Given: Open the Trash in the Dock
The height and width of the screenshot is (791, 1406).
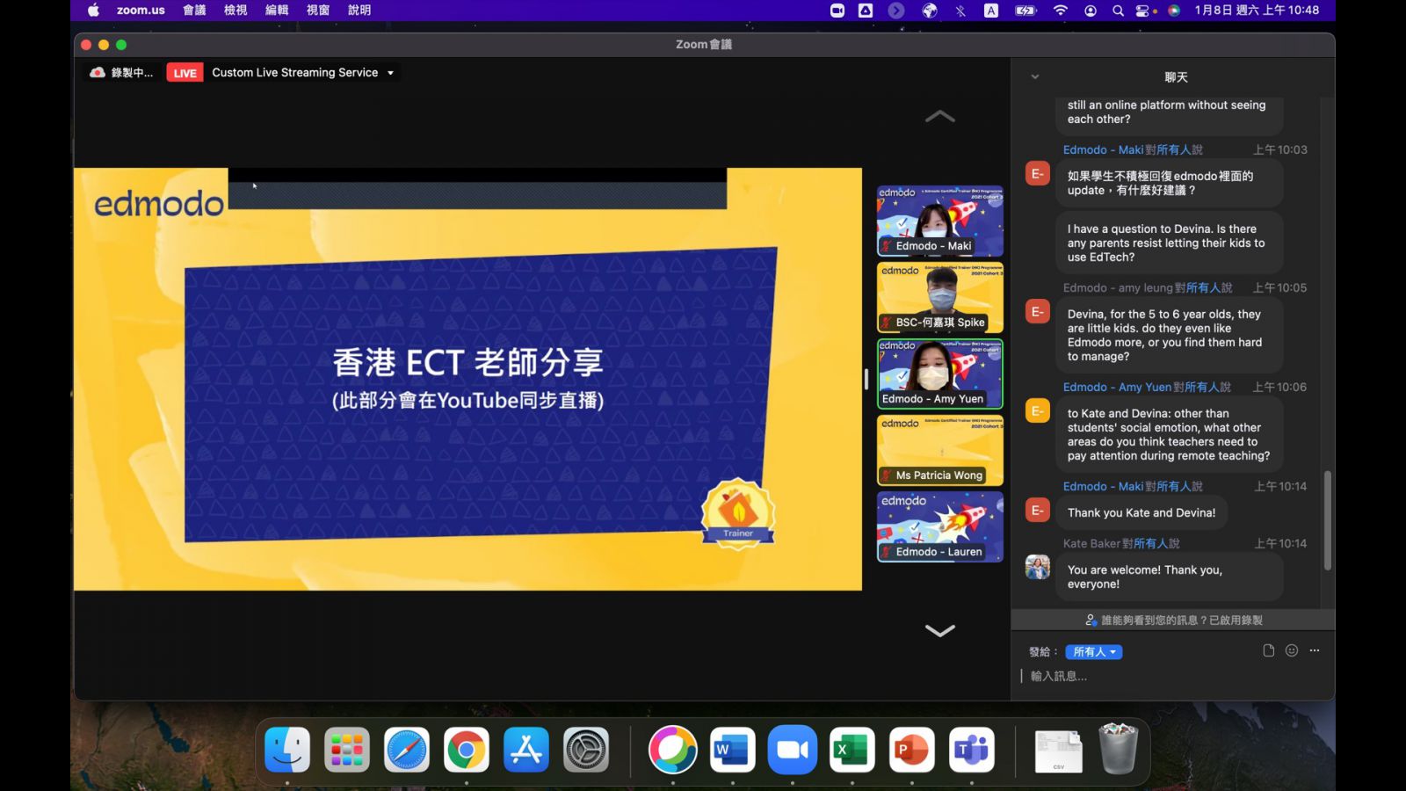Looking at the screenshot, I should coord(1119,749).
